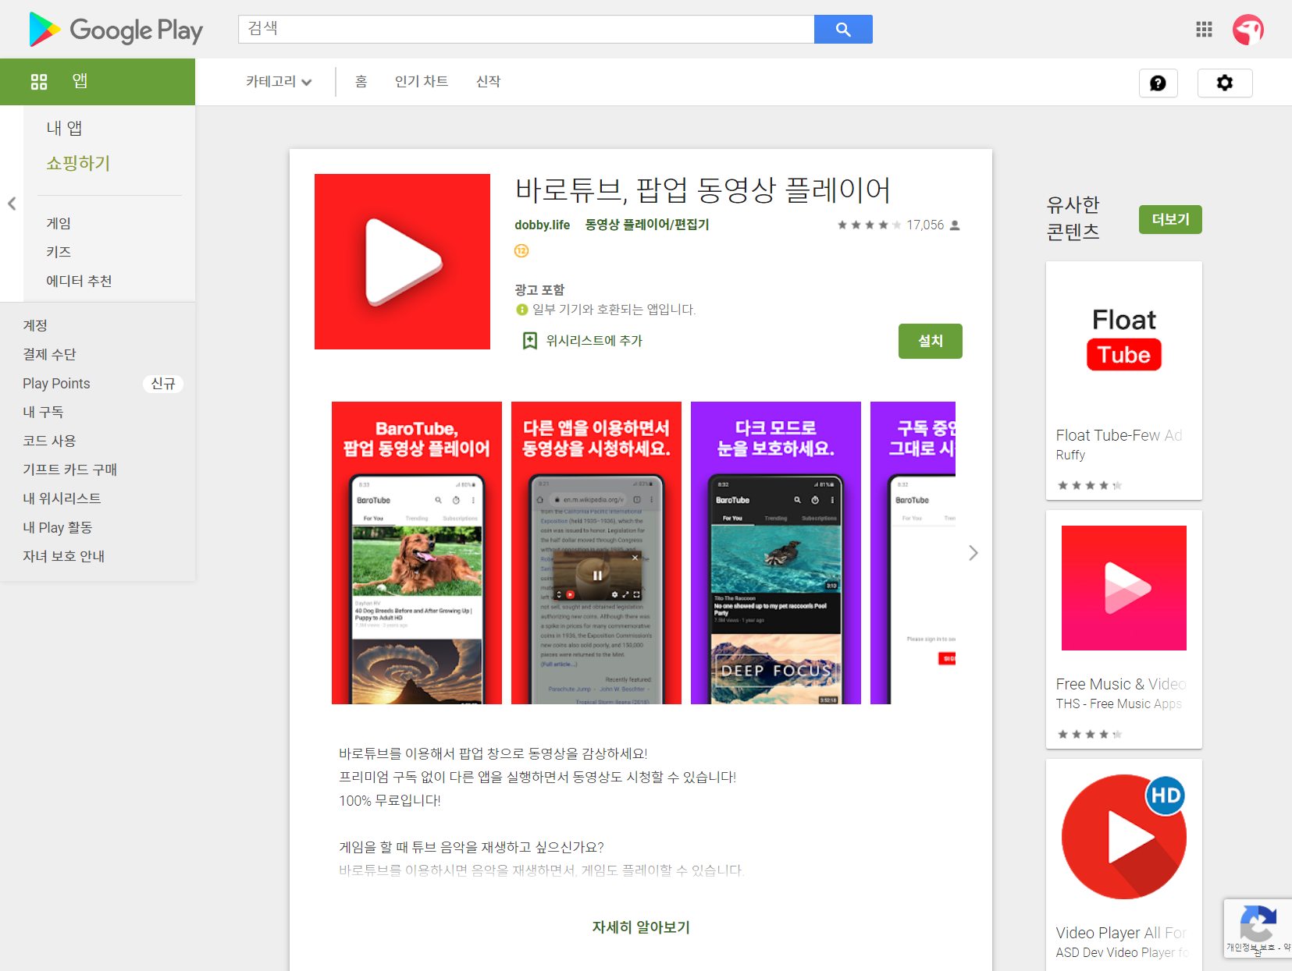Viewport: 1292px width, 971px height.
Task: Click the blue search magnifier button
Action: [843, 29]
